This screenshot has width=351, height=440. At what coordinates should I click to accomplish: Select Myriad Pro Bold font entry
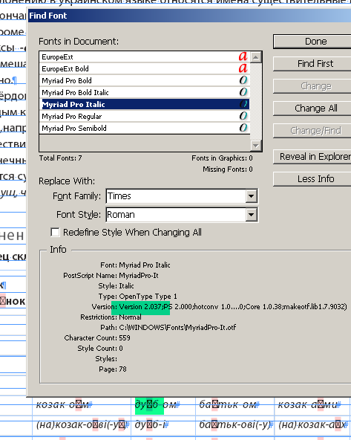[145, 80]
